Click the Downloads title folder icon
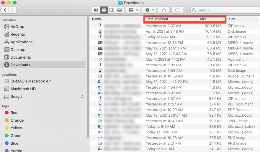The image size is (260, 152). pyautogui.click(x=120, y=3)
